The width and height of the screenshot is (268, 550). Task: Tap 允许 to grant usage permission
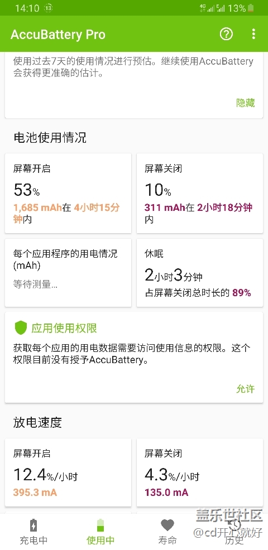pos(246,389)
